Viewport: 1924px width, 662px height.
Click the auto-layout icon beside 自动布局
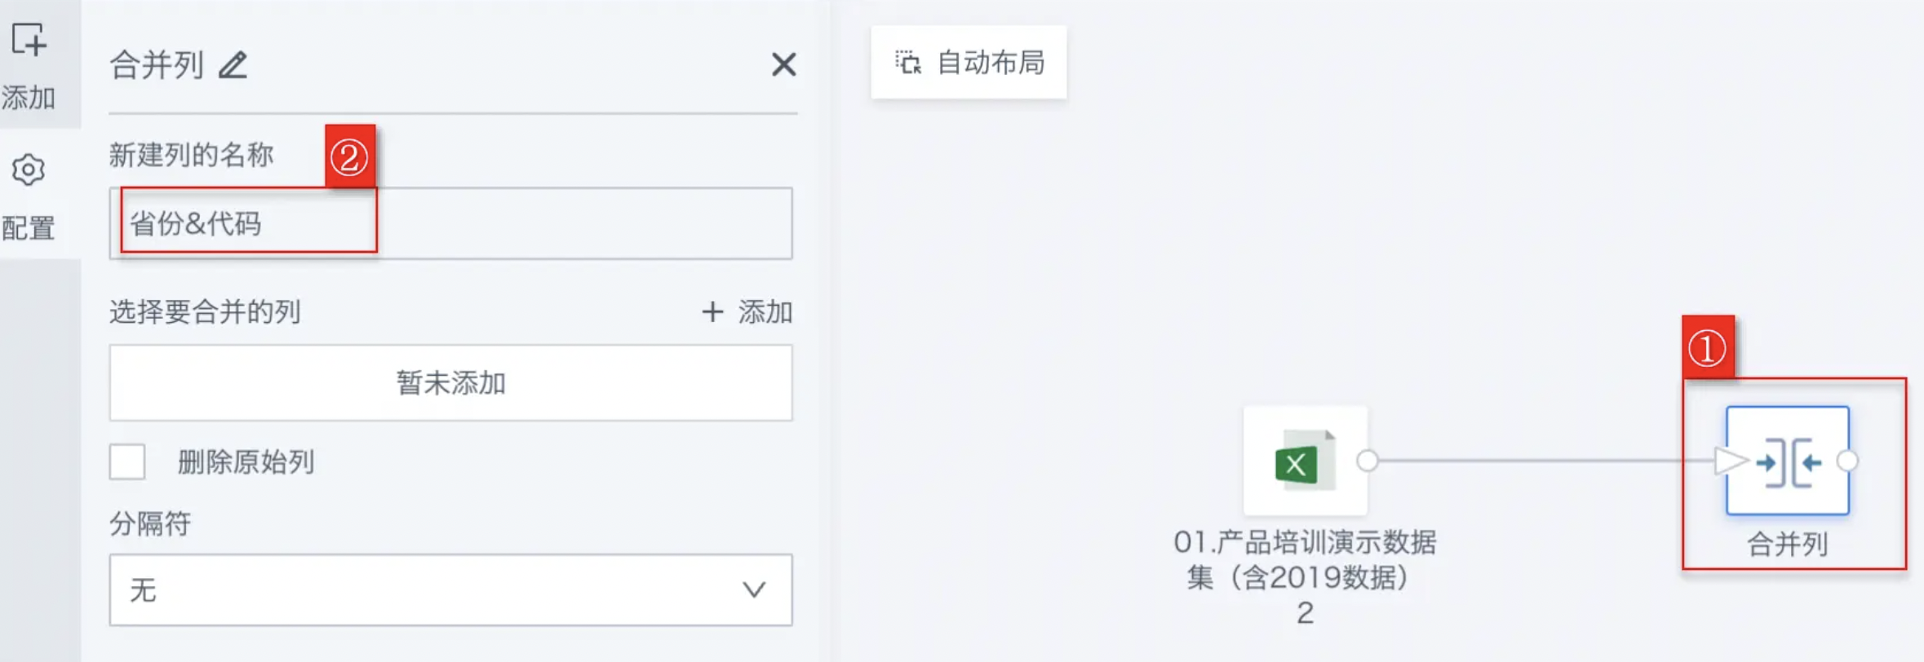(x=907, y=62)
